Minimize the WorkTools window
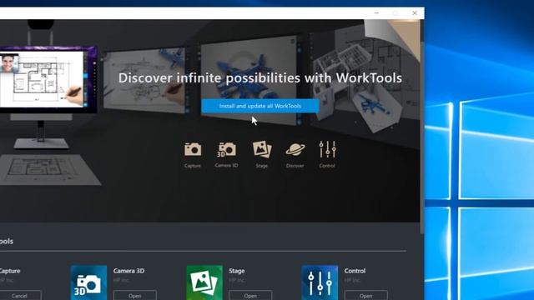This screenshot has height=300, width=534. click(x=376, y=13)
